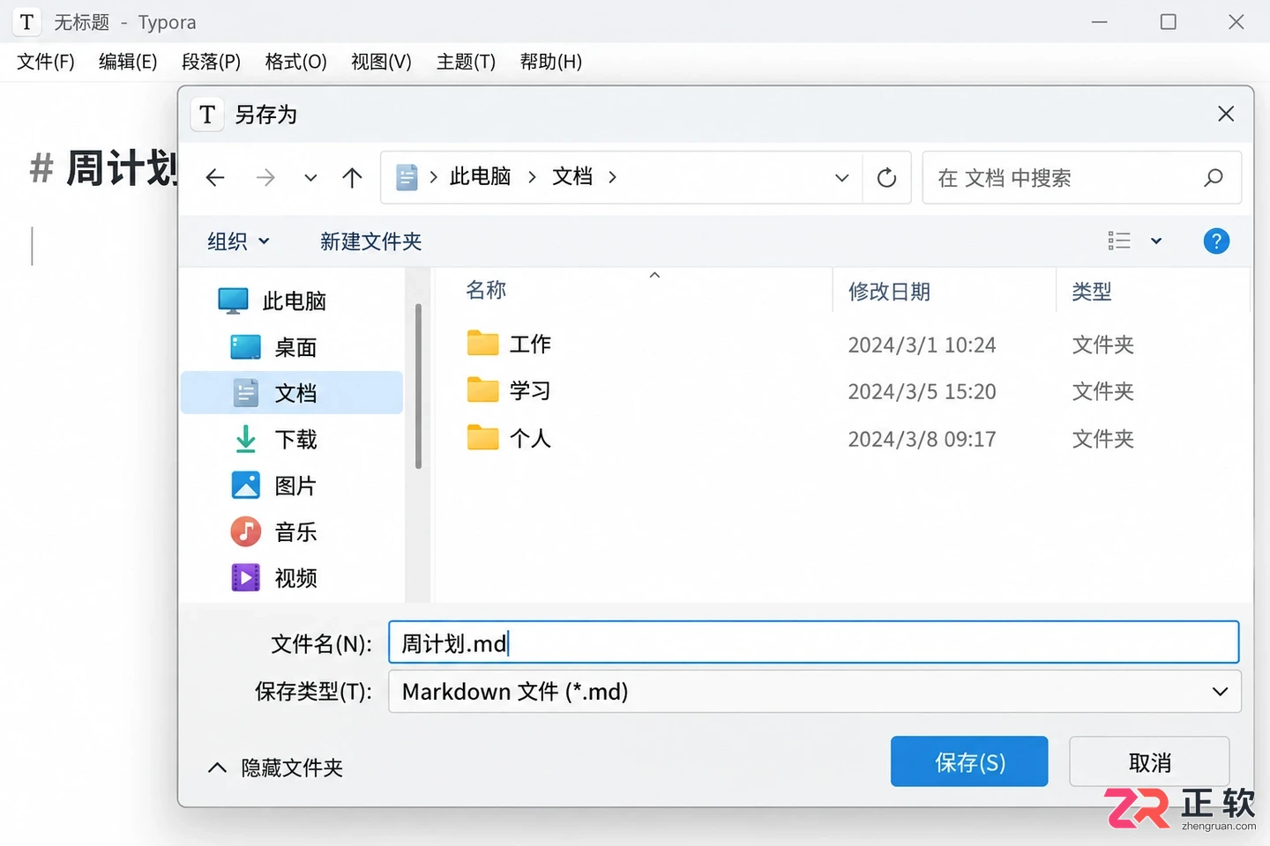This screenshot has width=1270, height=846.
Task: Select 文档 in the sidebar
Action: tap(292, 393)
